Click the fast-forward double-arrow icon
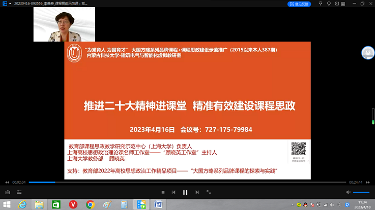The image size is (375, 210). point(368,182)
